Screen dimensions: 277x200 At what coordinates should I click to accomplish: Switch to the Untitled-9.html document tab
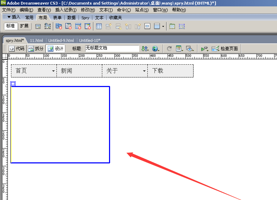pyautogui.click(x=61, y=40)
